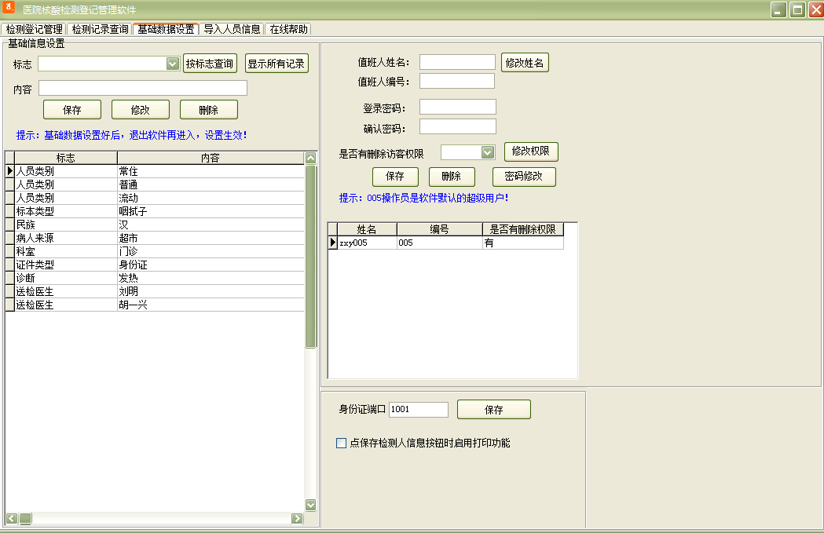Image resolution: width=824 pixels, height=533 pixels.
Task: Select the 基础数据设置 tab
Action: (166, 29)
